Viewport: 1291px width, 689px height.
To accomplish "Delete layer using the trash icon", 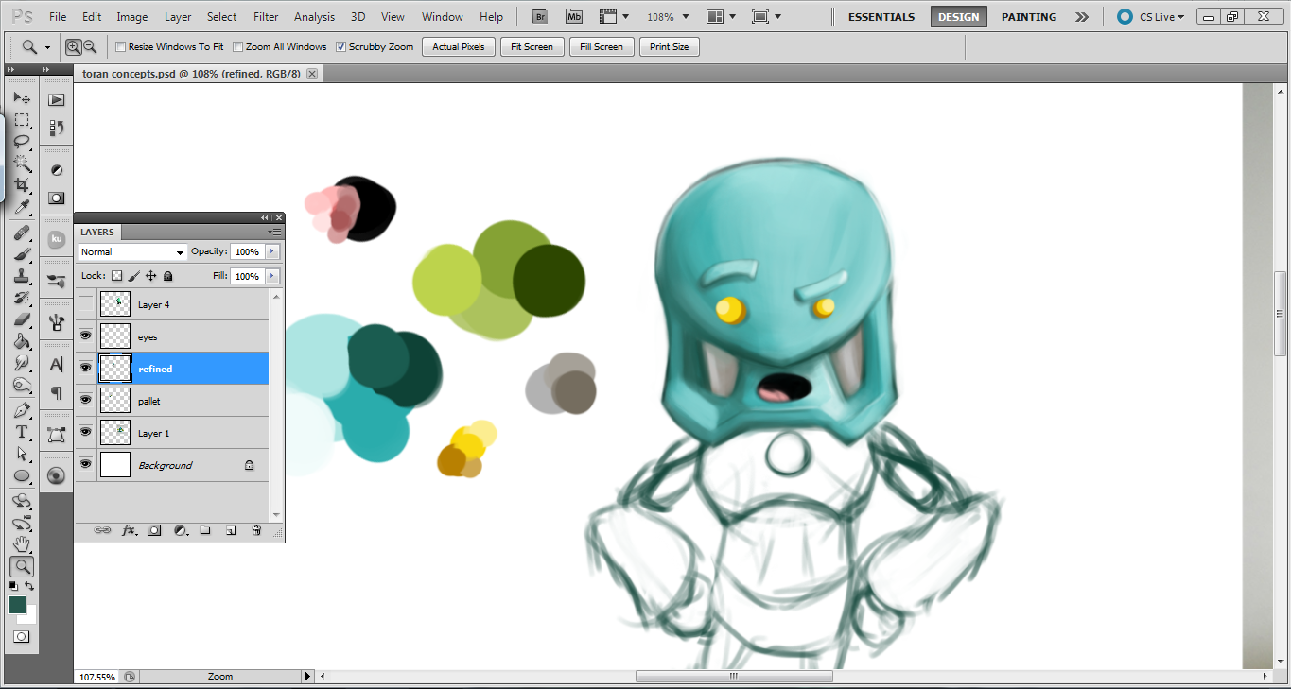I will pyautogui.click(x=255, y=531).
